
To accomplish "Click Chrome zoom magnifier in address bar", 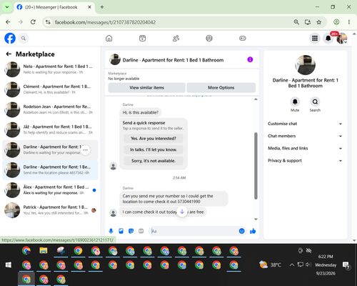I will [296, 22].
